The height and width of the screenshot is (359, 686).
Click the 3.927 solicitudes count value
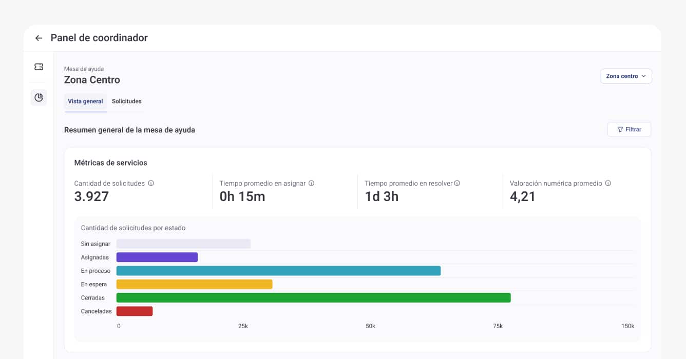tap(91, 196)
